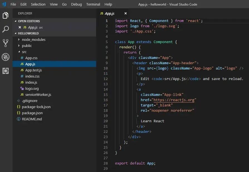The image size is (249, 172).
Task: Open the Debug view in activity bar
Action: 6,57
